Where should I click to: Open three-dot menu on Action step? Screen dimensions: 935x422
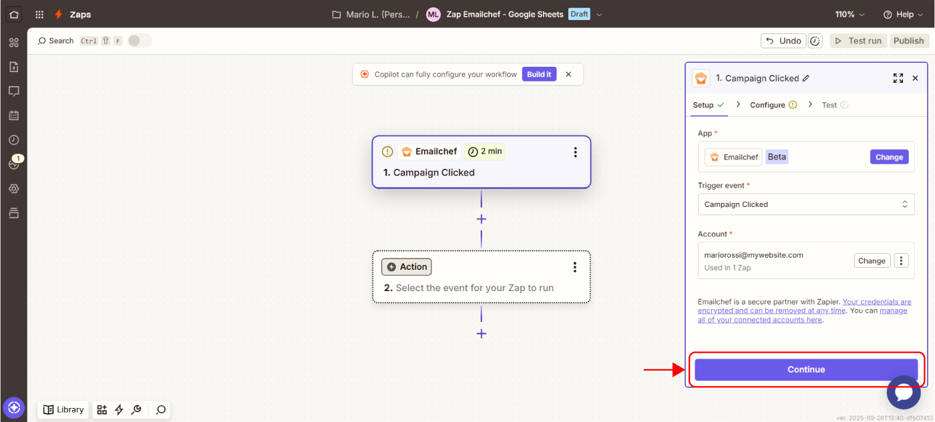(575, 267)
